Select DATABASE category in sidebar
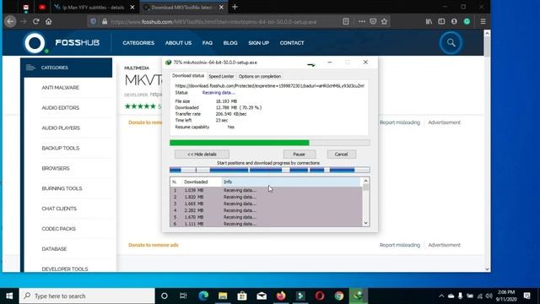 click(x=54, y=248)
